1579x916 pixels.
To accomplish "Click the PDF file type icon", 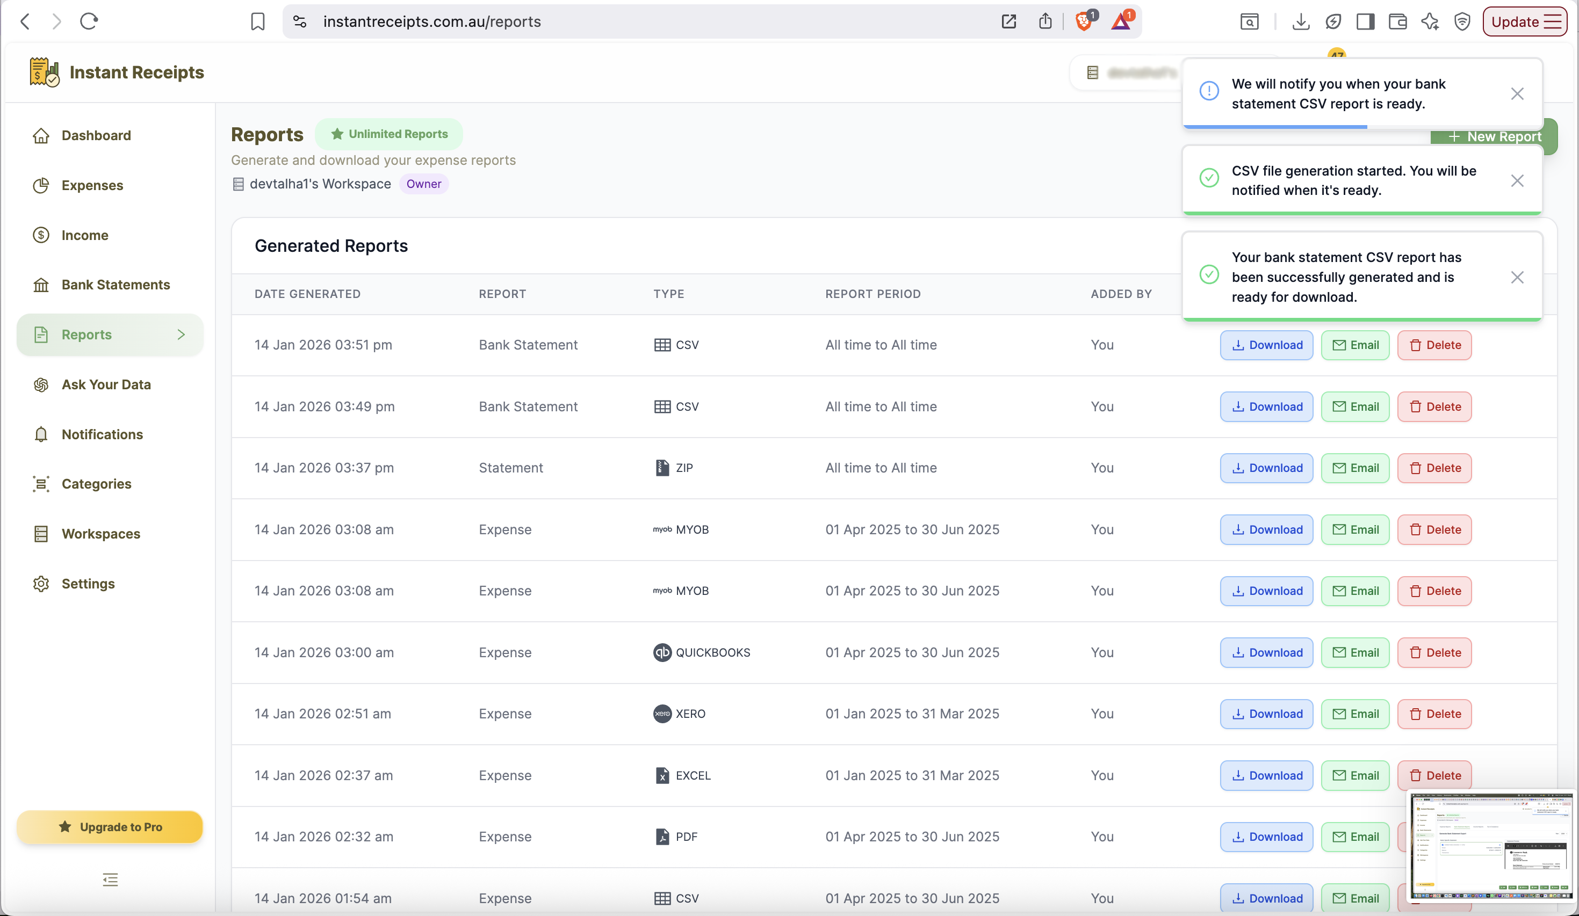I will coord(662,837).
